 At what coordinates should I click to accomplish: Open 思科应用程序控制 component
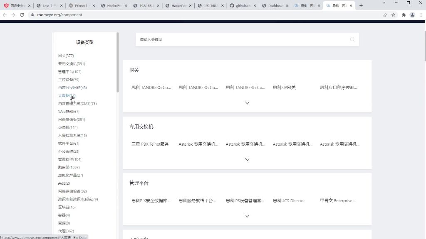pos(339,88)
